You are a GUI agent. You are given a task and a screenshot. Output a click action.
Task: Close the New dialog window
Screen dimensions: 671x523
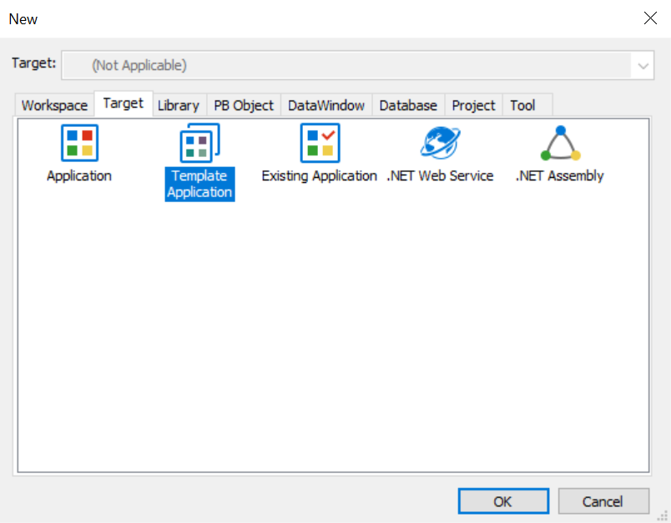click(650, 18)
